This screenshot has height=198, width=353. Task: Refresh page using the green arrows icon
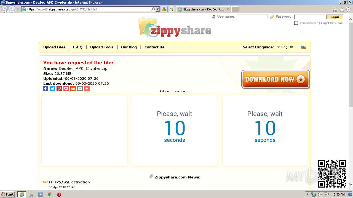point(172,9)
